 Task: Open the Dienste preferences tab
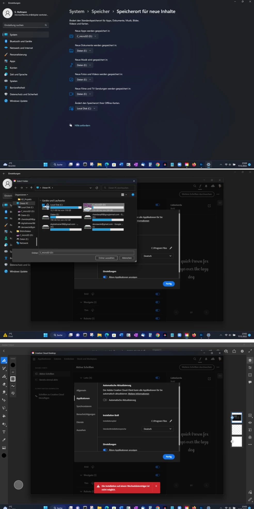click(x=80, y=422)
